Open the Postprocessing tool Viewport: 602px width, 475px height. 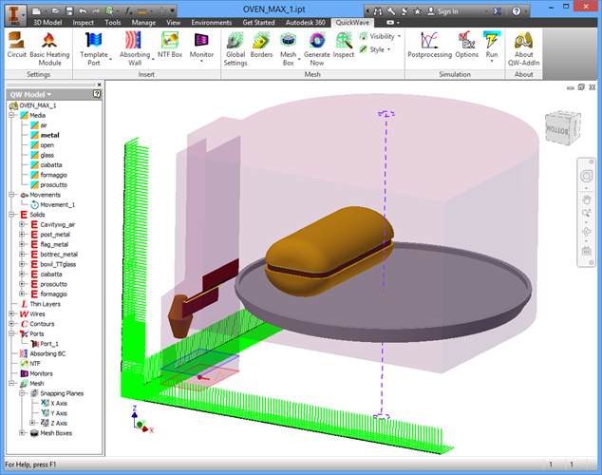(x=429, y=45)
